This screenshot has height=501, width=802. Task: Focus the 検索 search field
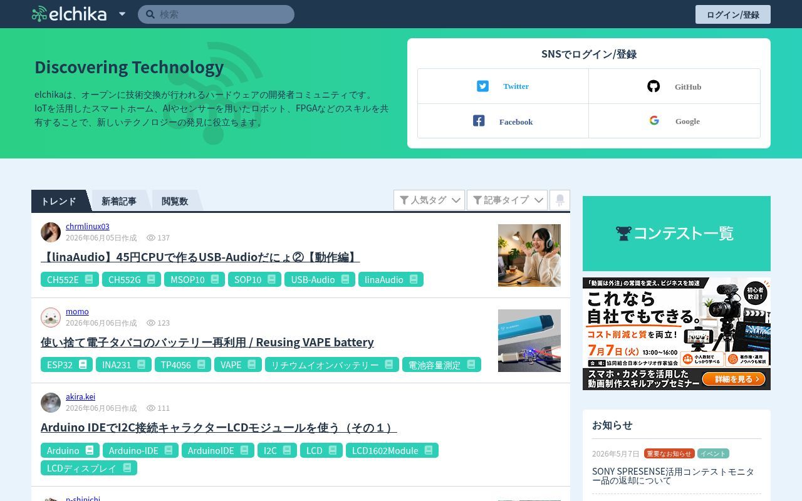pyautogui.click(x=216, y=14)
